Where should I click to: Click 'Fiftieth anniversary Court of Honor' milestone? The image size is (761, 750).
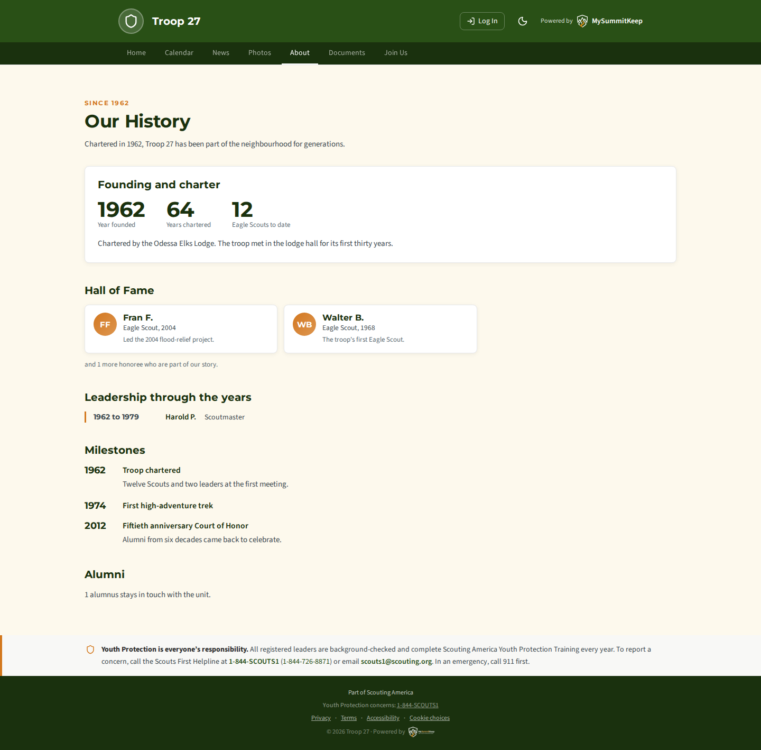[x=185, y=526]
